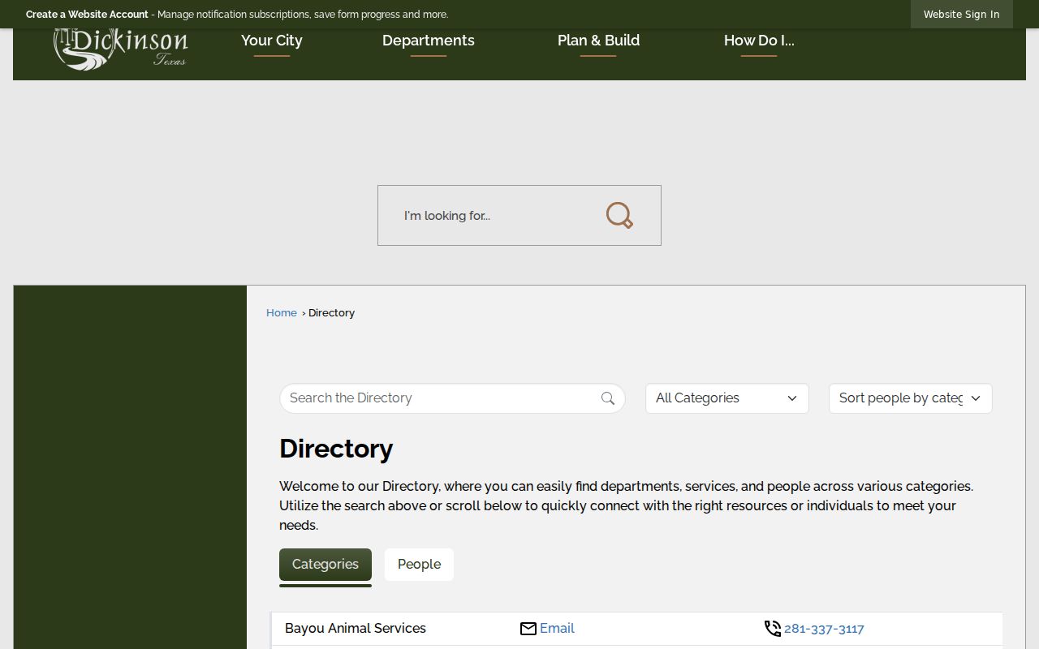The width and height of the screenshot is (1039, 649).
Task: Open the All Categories dropdown
Action: 727,398
